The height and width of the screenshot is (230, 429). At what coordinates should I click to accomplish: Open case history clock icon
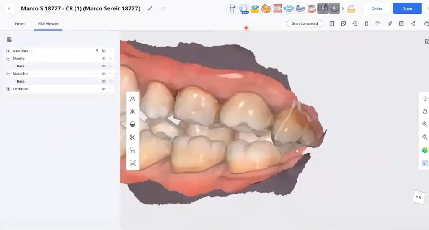pos(355,23)
